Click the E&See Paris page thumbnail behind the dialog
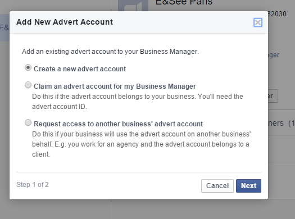Image resolution: width=295 pixels, height=219 pixels. coord(133,6)
